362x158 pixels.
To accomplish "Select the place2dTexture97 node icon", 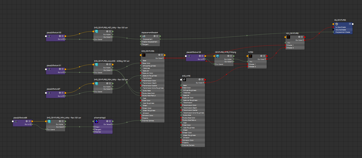I will click(x=49, y=93).
